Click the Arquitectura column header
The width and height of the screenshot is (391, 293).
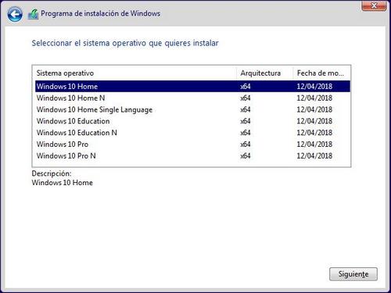pos(264,73)
